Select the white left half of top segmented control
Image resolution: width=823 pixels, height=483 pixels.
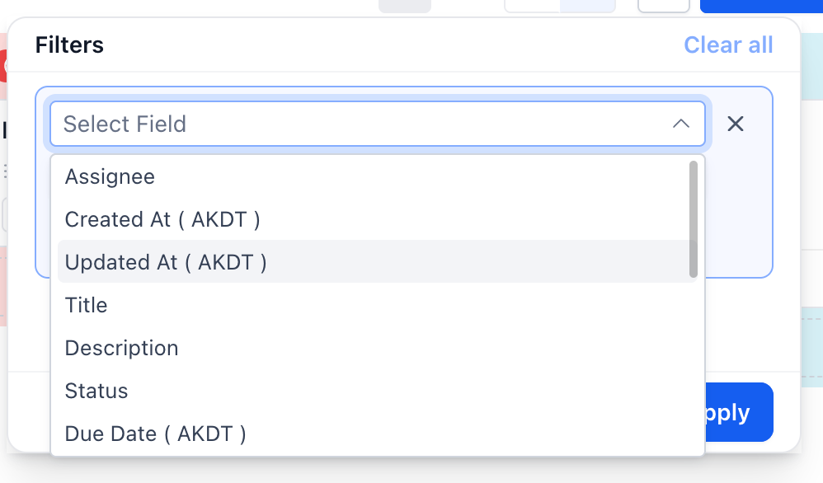tap(532, 6)
